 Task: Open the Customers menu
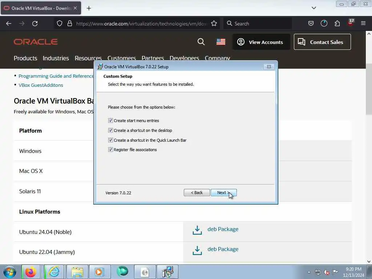[121, 58]
